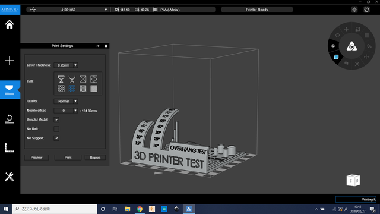The width and height of the screenshot is (380, 214).
Task: Click the Printer Ready status bar
Action: pyautogui.click(x=257, y=10)
